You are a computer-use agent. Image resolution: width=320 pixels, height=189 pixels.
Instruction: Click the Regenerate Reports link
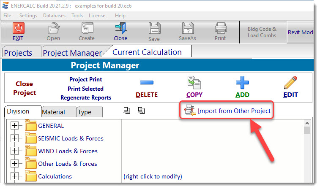86,97
